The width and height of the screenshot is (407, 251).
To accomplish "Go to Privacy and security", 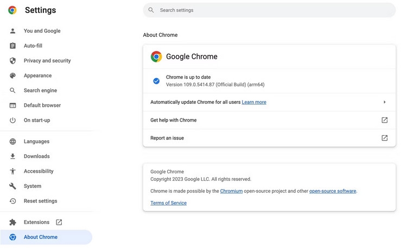I will coord(46,61).
